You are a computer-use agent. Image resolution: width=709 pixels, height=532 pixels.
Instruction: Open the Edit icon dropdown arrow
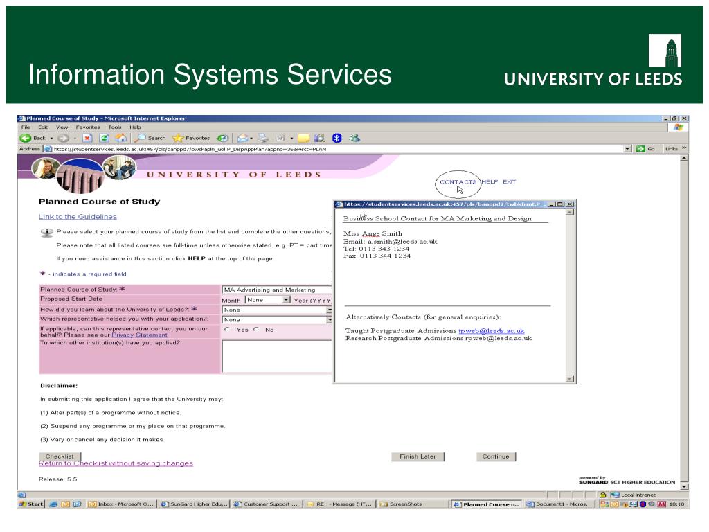pos(291,138)
